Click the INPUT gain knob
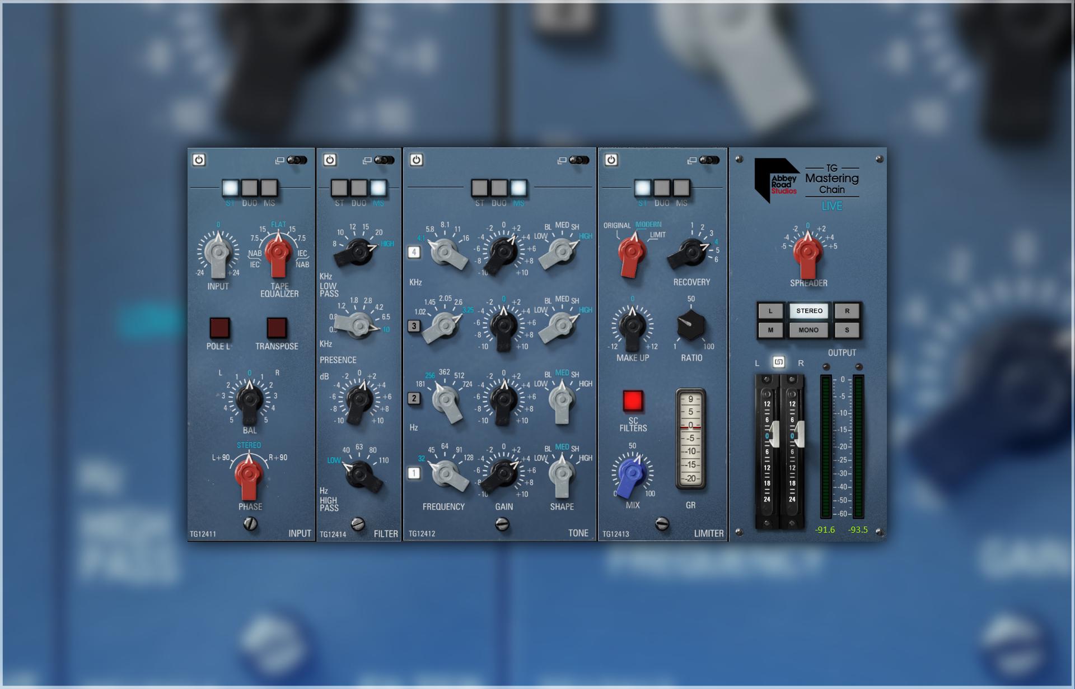1075x689 pixels. pyautogui.click(x=218, y=252)
